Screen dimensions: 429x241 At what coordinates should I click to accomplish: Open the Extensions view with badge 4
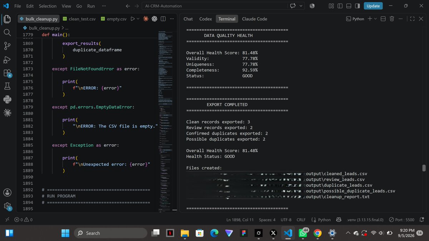(8, 73)
